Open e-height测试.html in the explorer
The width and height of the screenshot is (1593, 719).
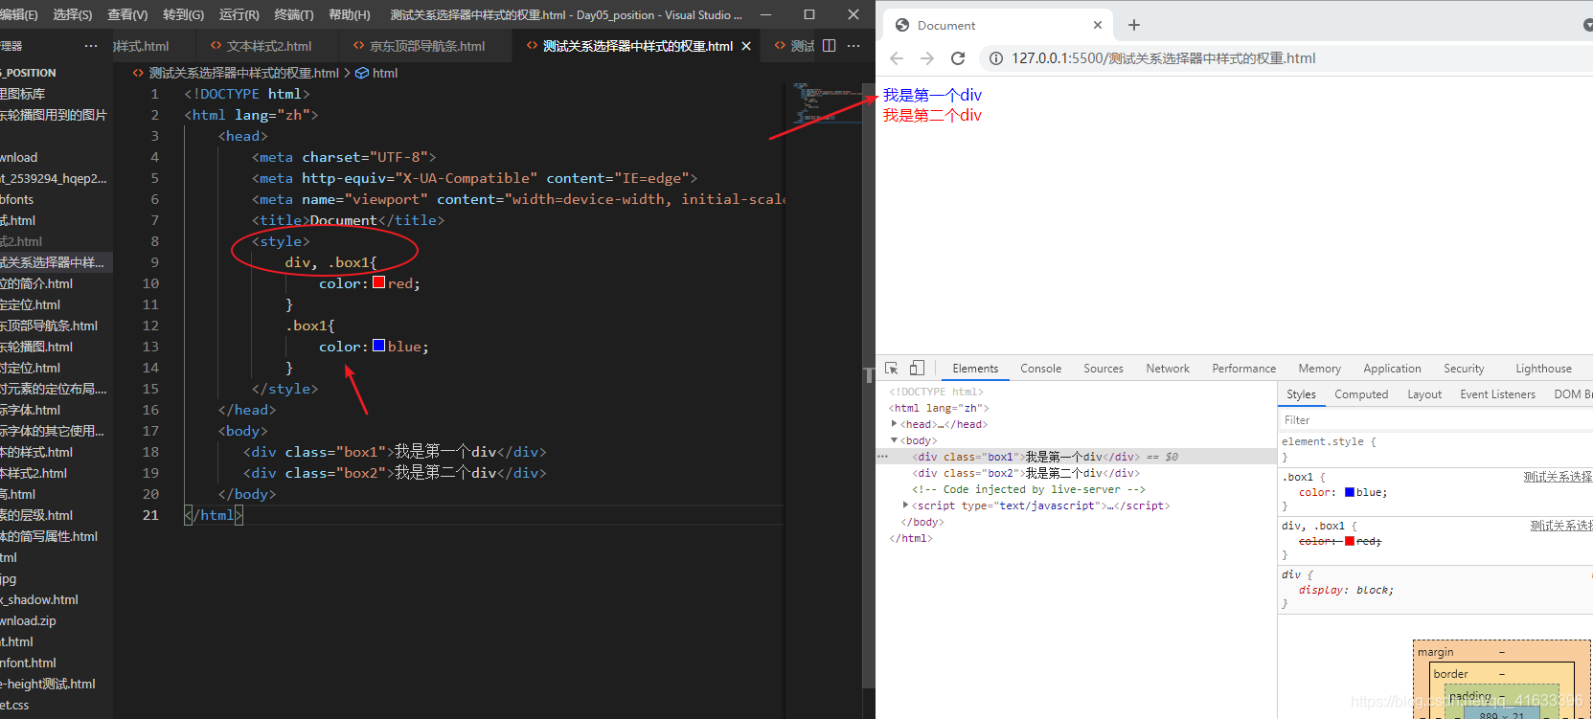[x=48, y=684]
